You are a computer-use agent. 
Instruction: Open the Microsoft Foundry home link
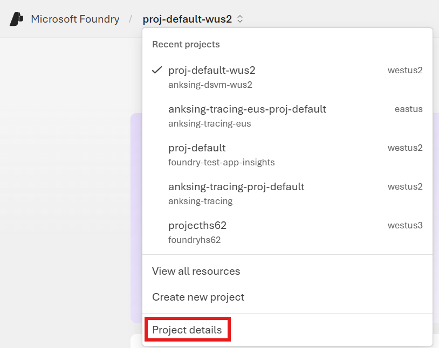coord(75,19)
